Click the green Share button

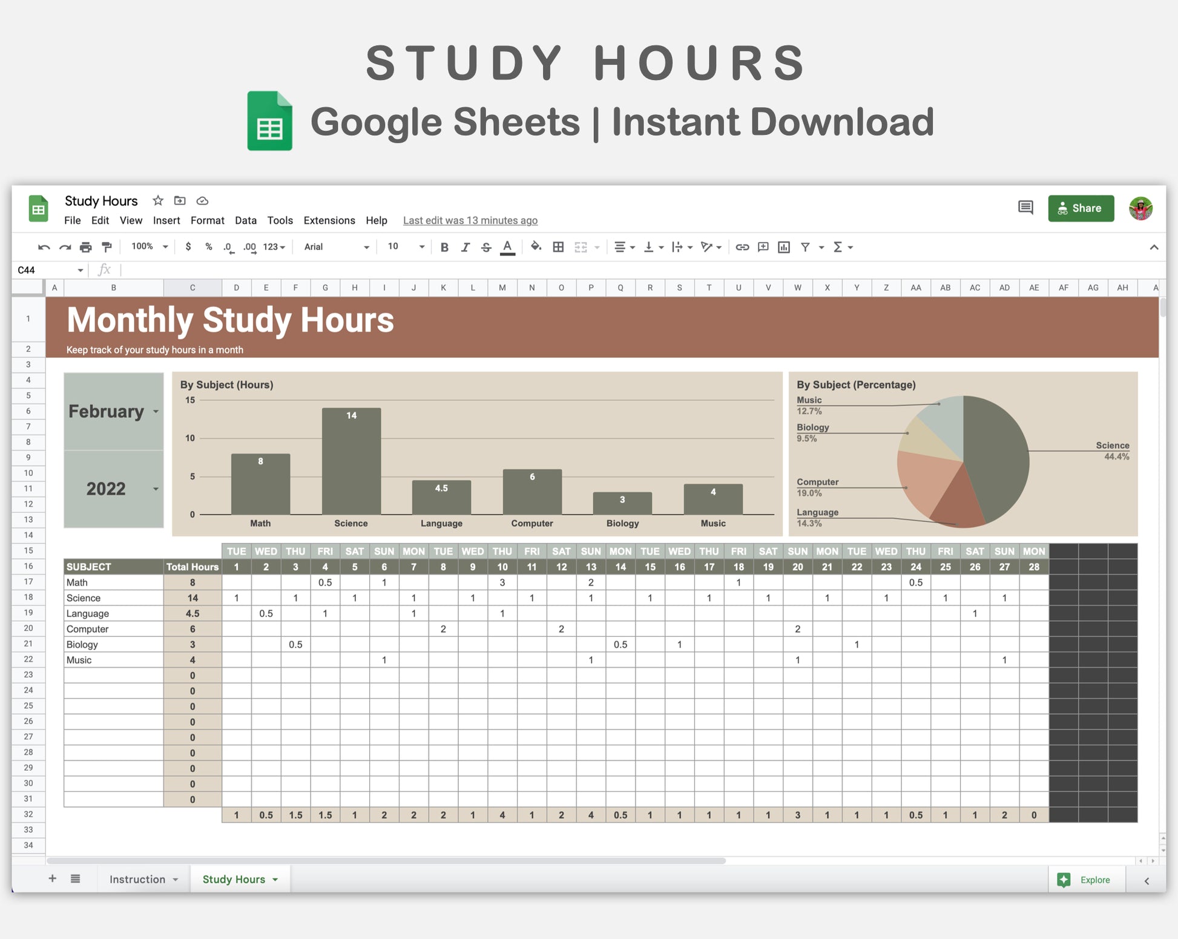pos(1081,208)
